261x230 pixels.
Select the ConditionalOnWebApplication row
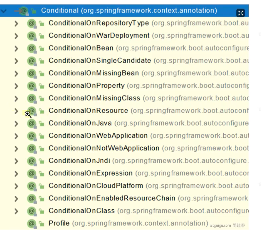coord(124,136)
